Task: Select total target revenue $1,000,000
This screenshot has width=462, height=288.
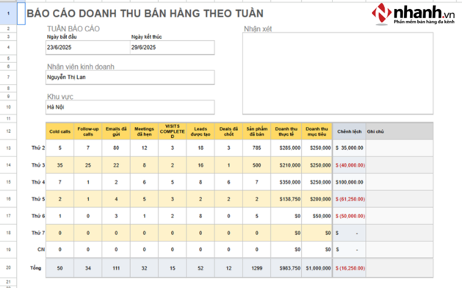Action: pos(316,268)
